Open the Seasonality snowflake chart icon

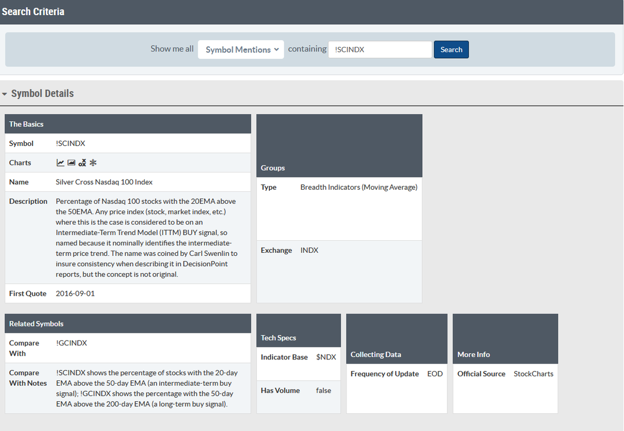93,163
